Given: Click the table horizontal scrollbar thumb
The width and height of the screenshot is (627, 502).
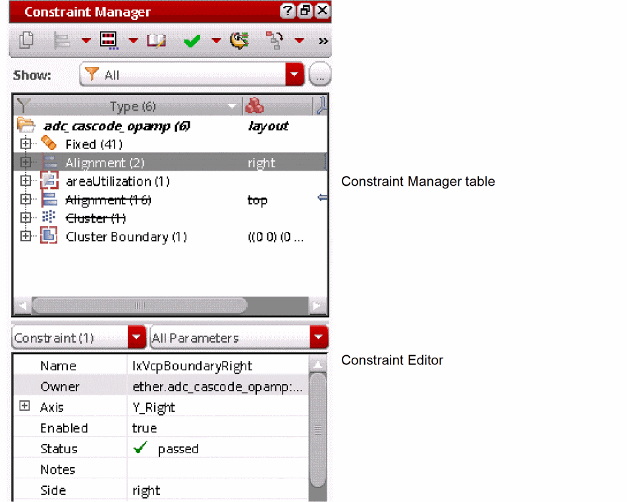Looking at the screenshot, I should [x=140, y=306].
